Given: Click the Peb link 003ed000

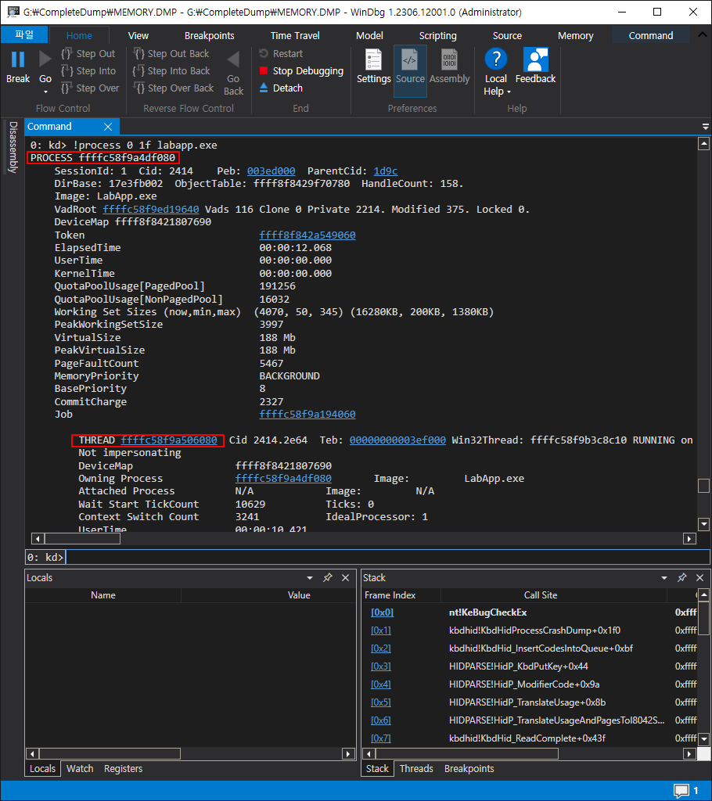Looking at the screenshot, I should (271, 171).
